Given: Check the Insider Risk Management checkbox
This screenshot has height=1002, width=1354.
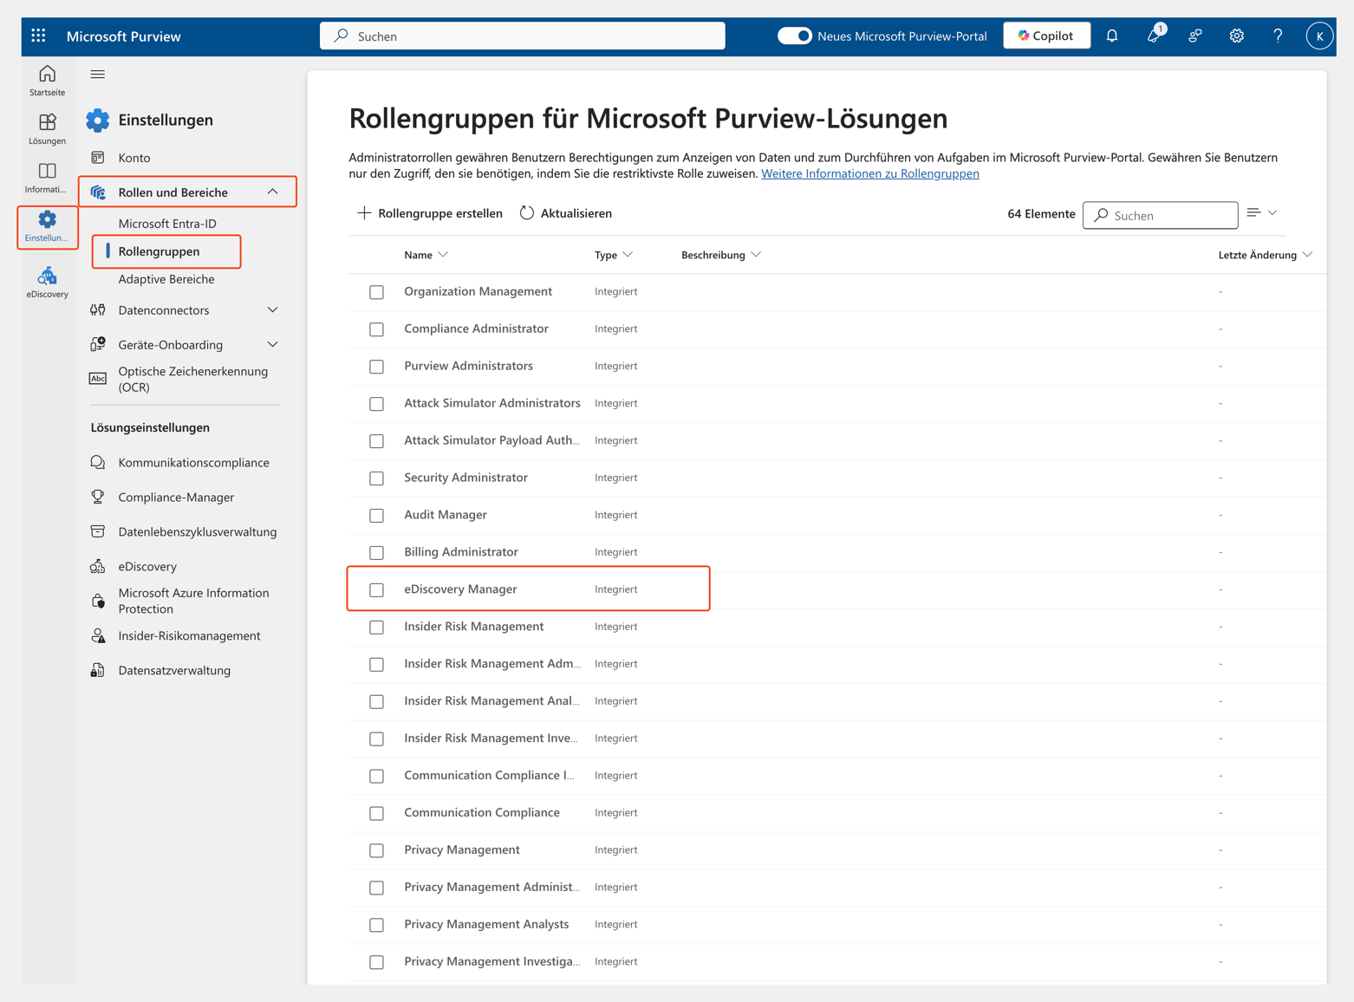Looking at the screenshot, I should tap(376, 628).
